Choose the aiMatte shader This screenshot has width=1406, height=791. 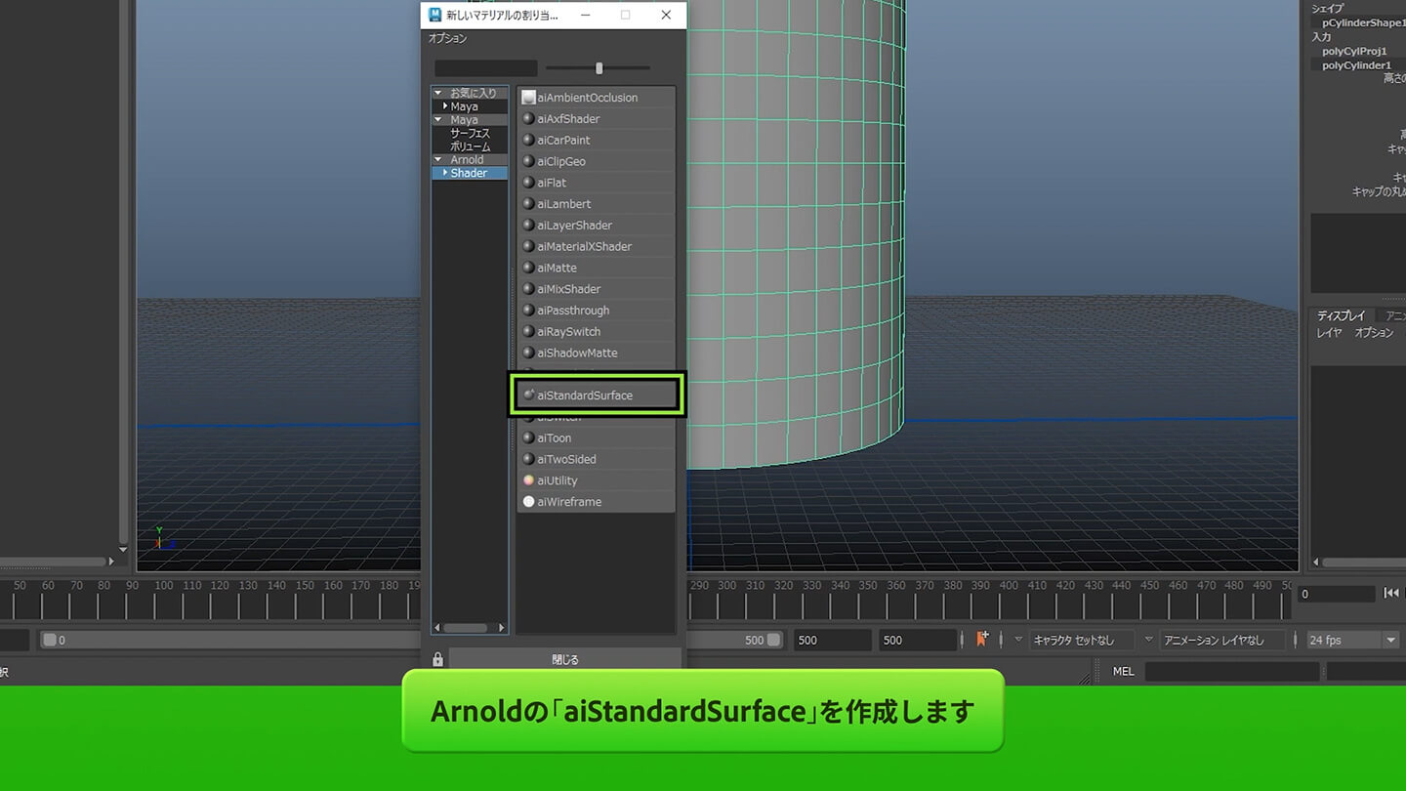pos(597,268)
